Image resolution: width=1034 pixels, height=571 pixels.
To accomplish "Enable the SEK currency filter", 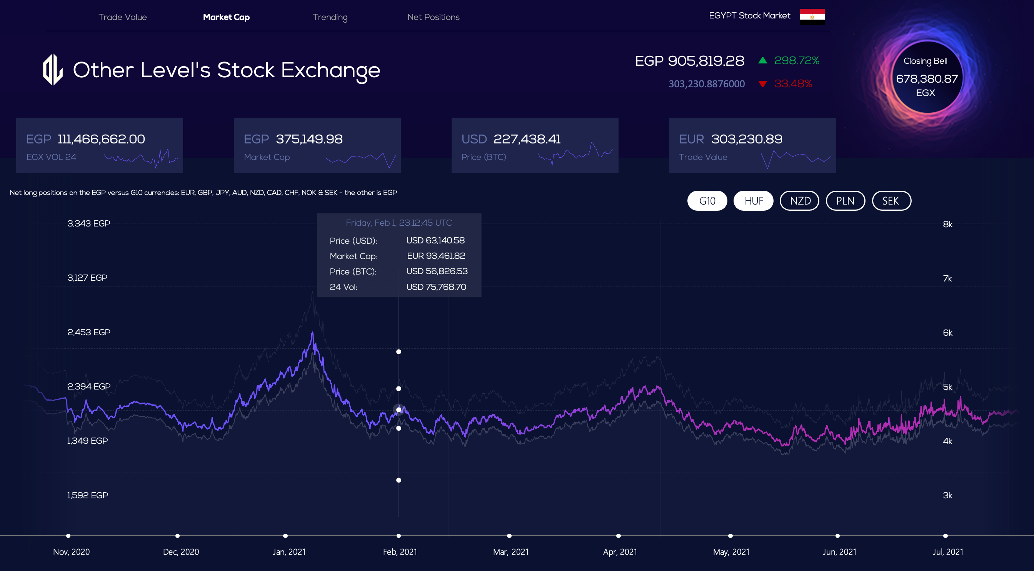I will [x=892, y=201].
